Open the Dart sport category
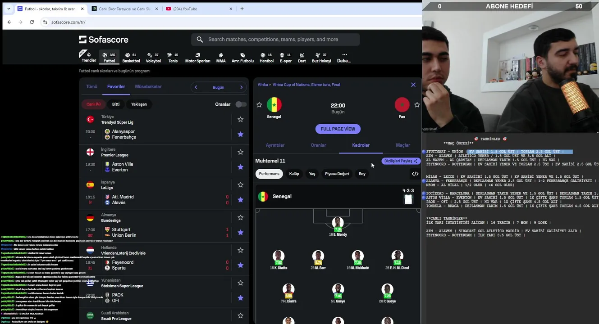The height and width of the screenshot is (324, 599). click(302, 58)
